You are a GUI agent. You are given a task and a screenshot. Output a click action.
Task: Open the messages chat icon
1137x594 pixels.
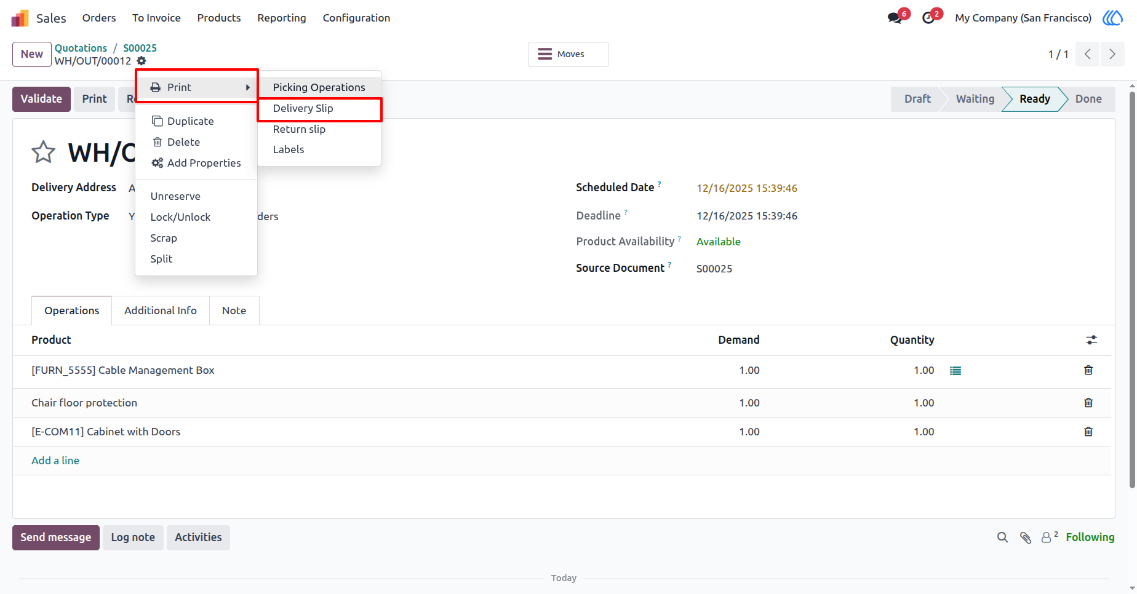(895, 18)
